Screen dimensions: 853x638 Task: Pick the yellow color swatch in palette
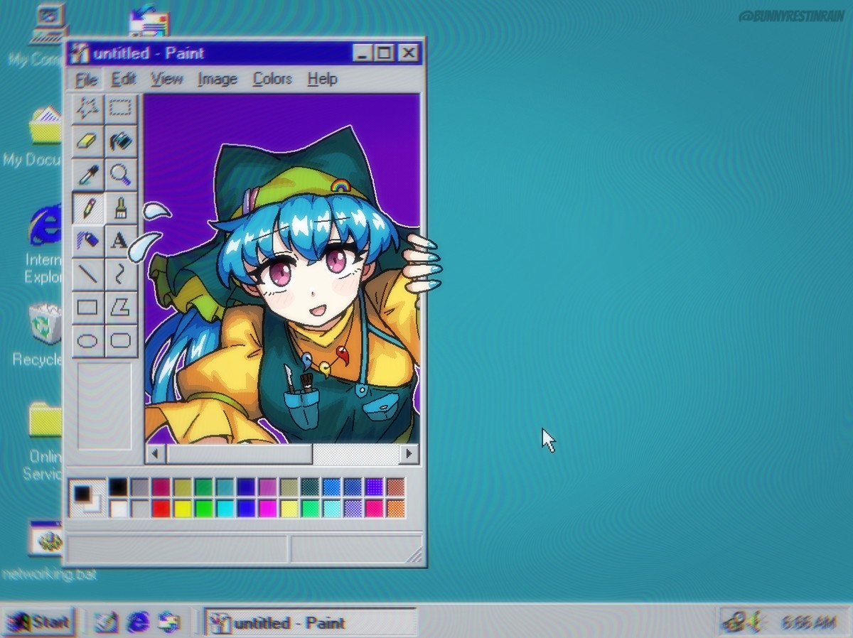[x=183, y=509]
